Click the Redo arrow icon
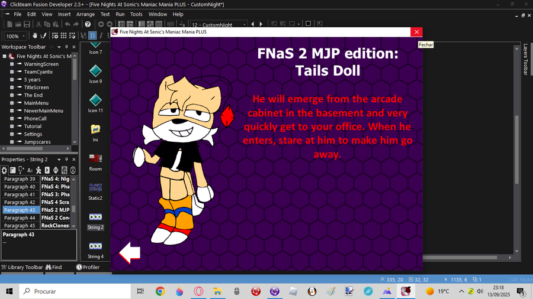 coord(76,24)
